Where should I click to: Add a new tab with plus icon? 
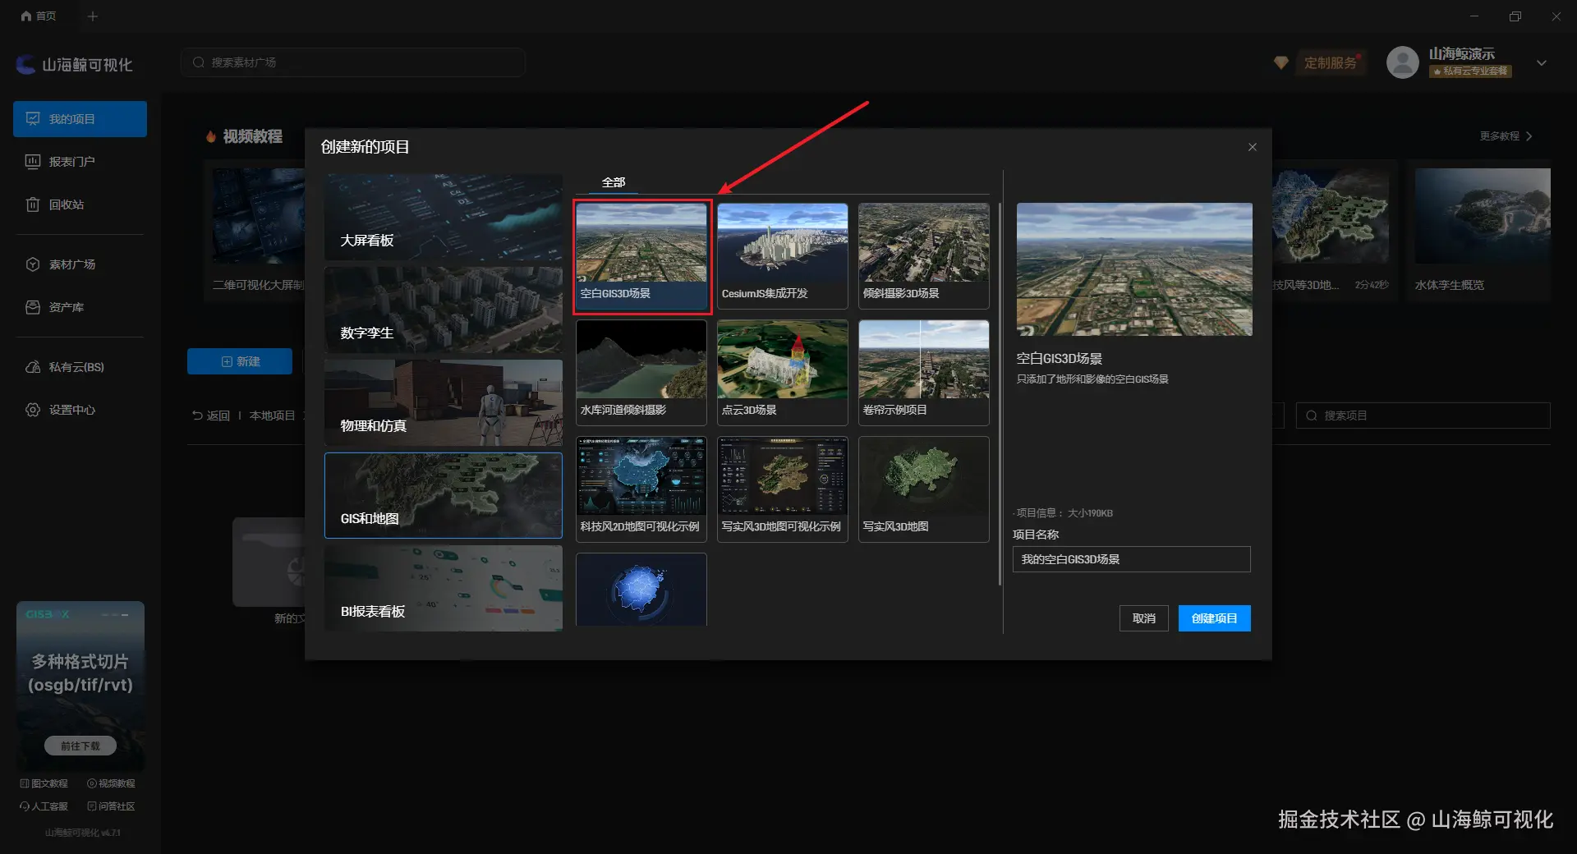click(93, 16)
